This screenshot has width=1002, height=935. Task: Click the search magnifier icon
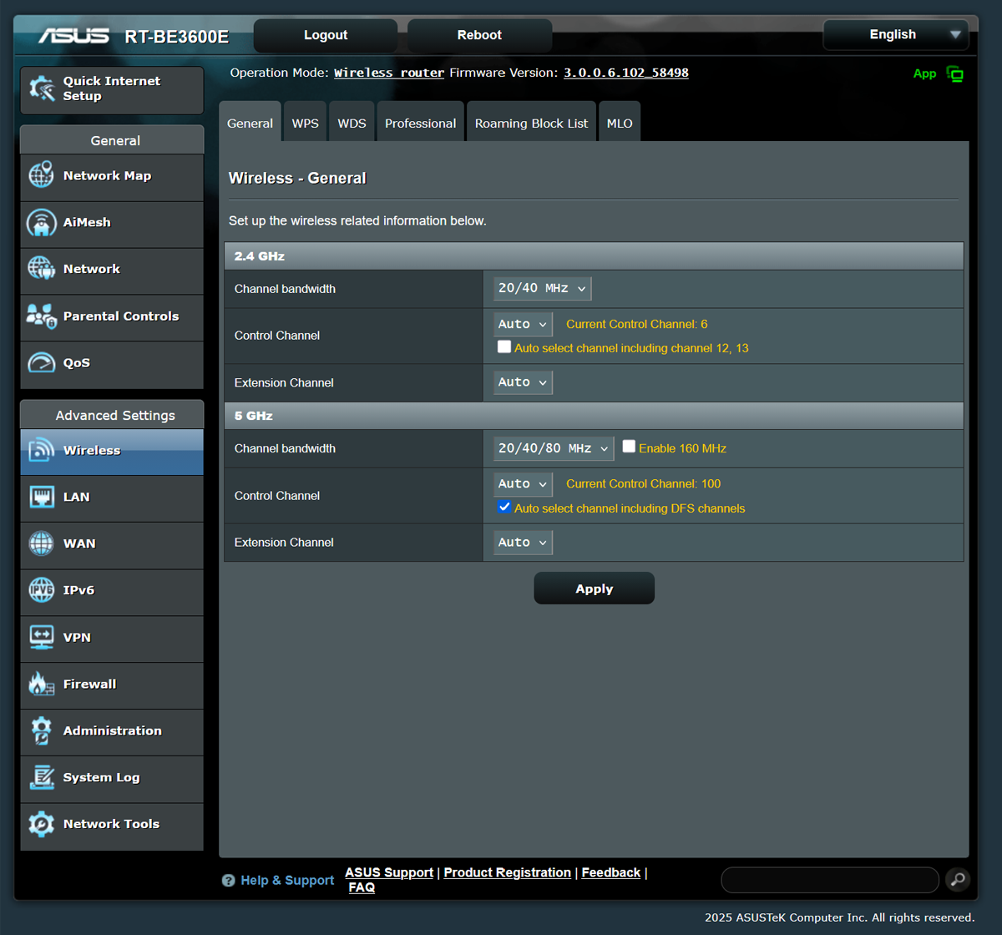click(959, 879)
